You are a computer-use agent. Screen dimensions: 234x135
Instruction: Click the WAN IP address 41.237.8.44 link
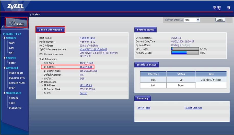click(86, 67)
